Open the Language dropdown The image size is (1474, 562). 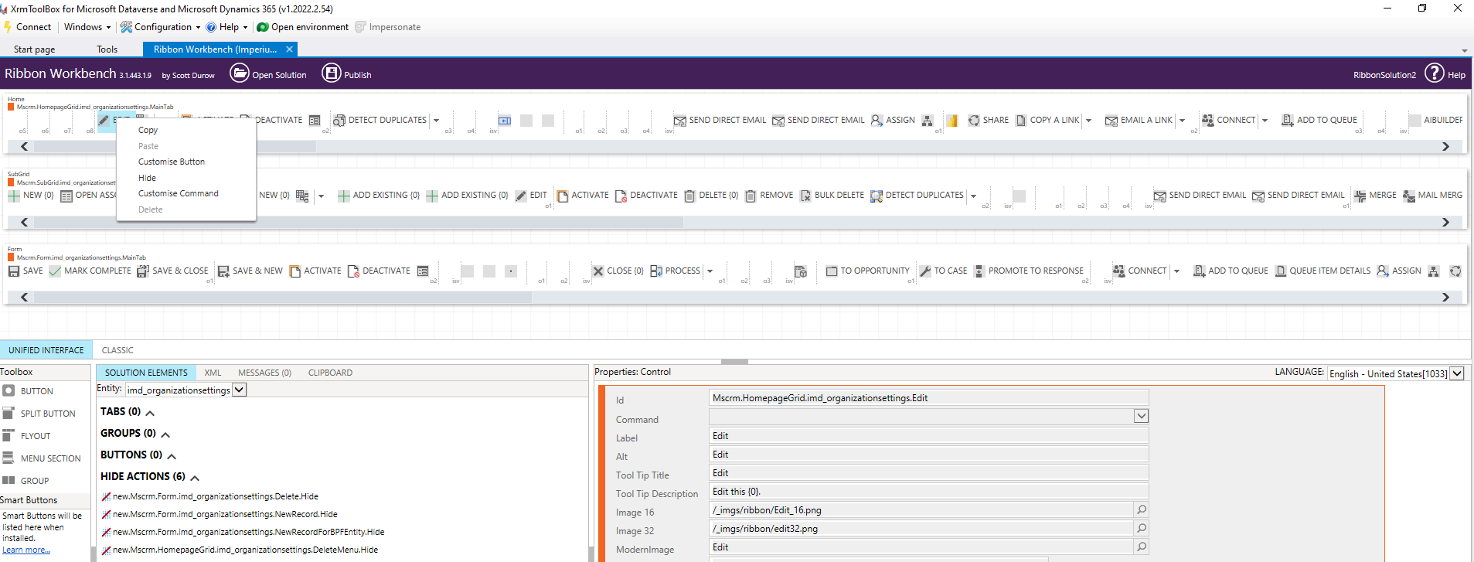(1457, 373)
